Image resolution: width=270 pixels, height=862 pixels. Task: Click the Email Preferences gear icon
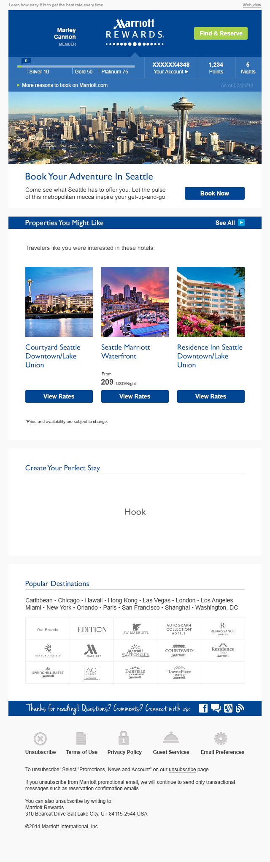point(221,738)
